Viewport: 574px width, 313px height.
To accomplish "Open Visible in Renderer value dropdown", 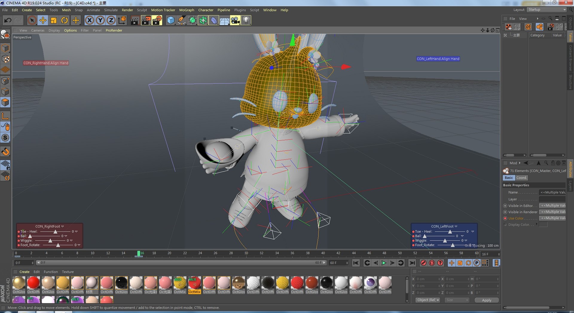I will (x=553, y=212).
